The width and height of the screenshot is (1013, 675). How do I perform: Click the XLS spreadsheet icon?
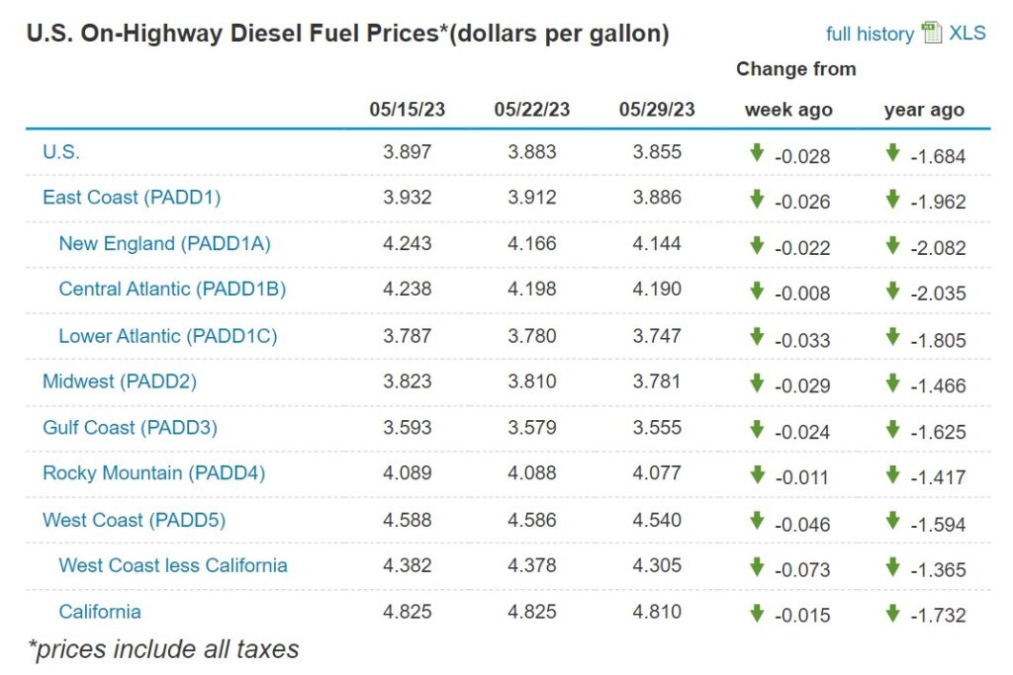click(x=932, y=33)
